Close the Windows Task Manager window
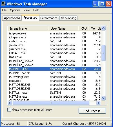 [108, 4]
